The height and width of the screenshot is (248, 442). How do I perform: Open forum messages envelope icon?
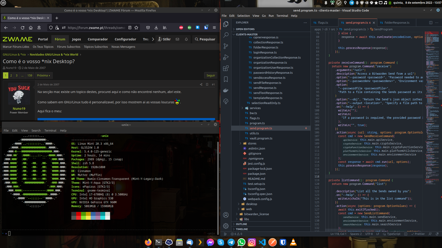[x=177, y=39]
